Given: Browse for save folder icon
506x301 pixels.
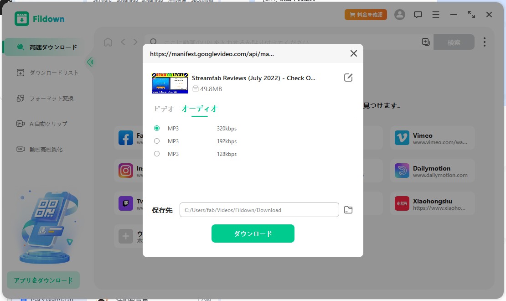Looking at the screenshot, I should click(x=348, y=210).
